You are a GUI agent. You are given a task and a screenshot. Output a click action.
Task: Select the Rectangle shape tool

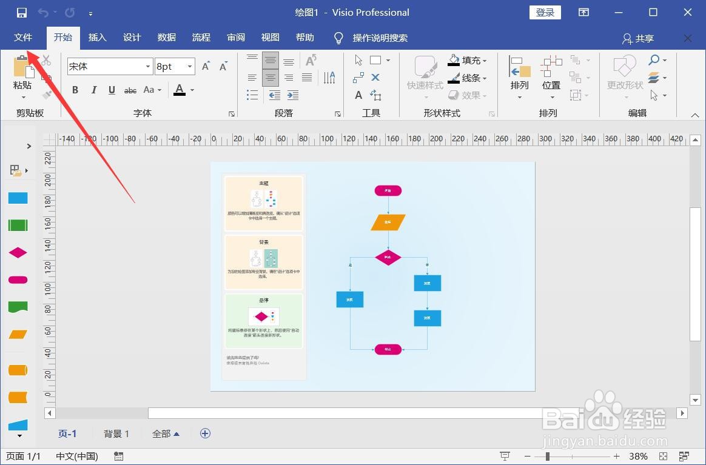point(375,60)
